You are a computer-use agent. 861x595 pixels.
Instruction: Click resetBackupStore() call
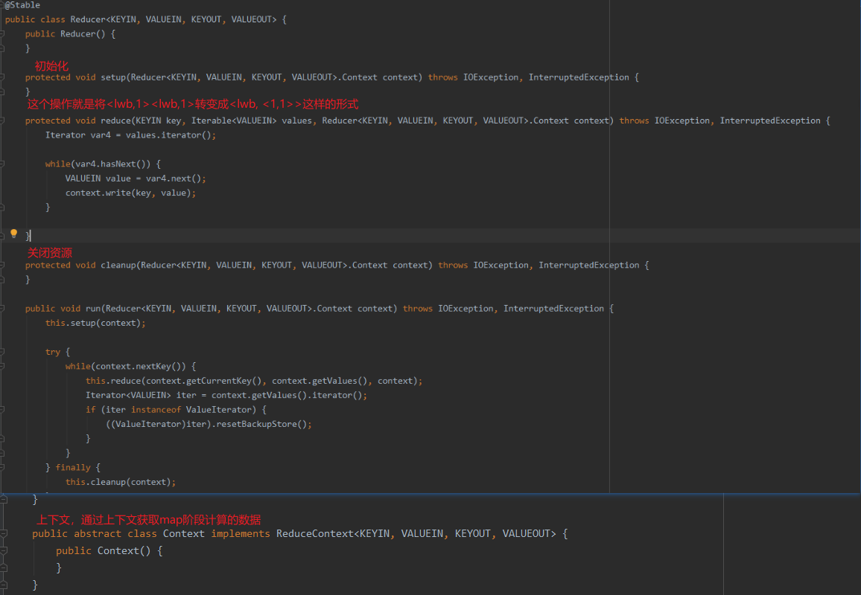click(261, 424)
